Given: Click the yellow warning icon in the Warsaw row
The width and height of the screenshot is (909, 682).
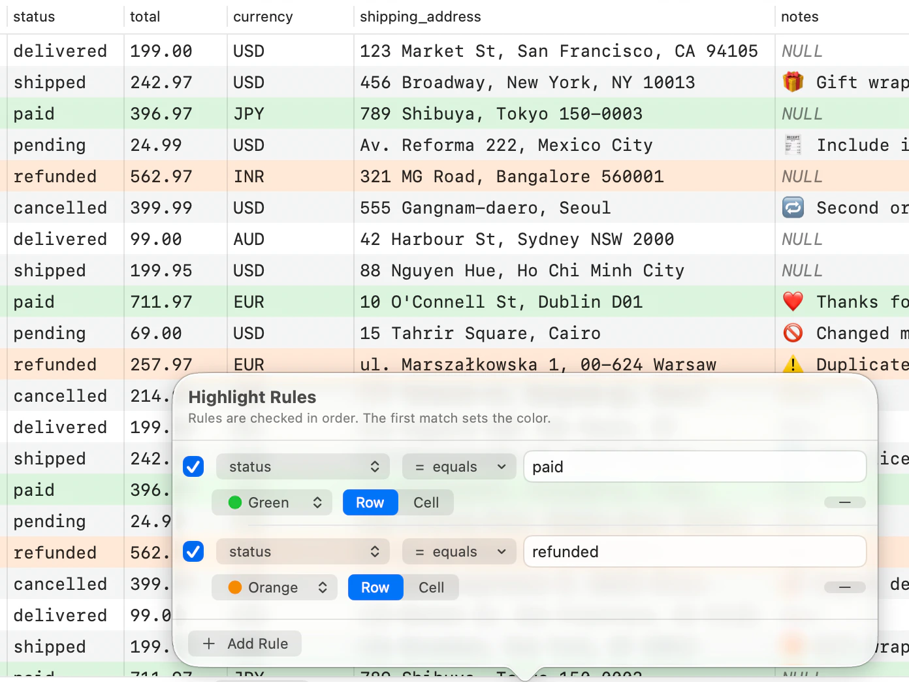Looking at the screenshot, I should coord(793,364).
